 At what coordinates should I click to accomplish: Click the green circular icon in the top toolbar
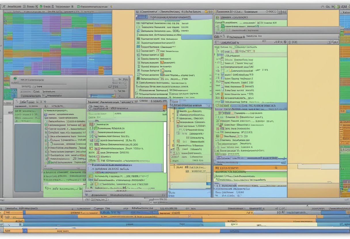[x=41, y=6]
